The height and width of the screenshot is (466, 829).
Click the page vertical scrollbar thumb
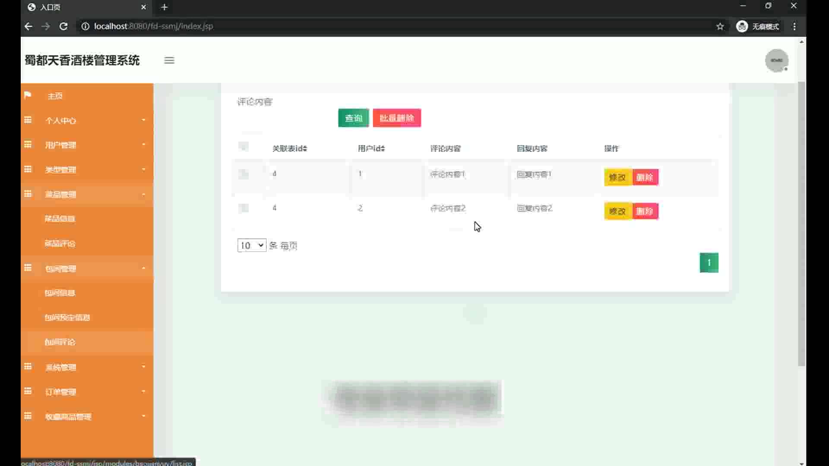[x=802, y=224]
